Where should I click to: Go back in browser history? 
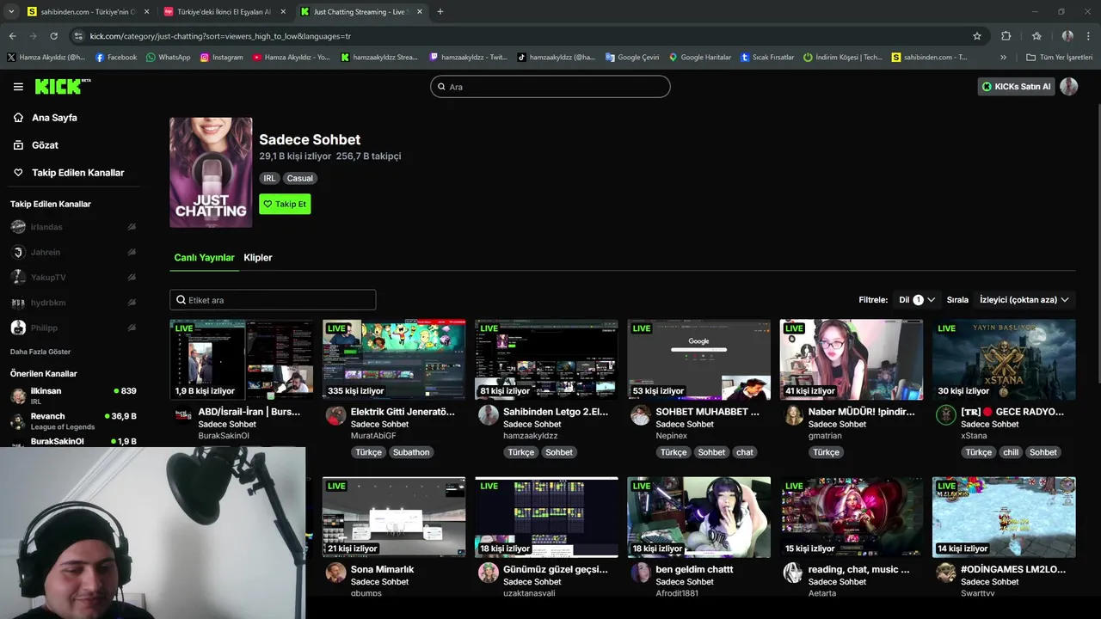point(12,36)
